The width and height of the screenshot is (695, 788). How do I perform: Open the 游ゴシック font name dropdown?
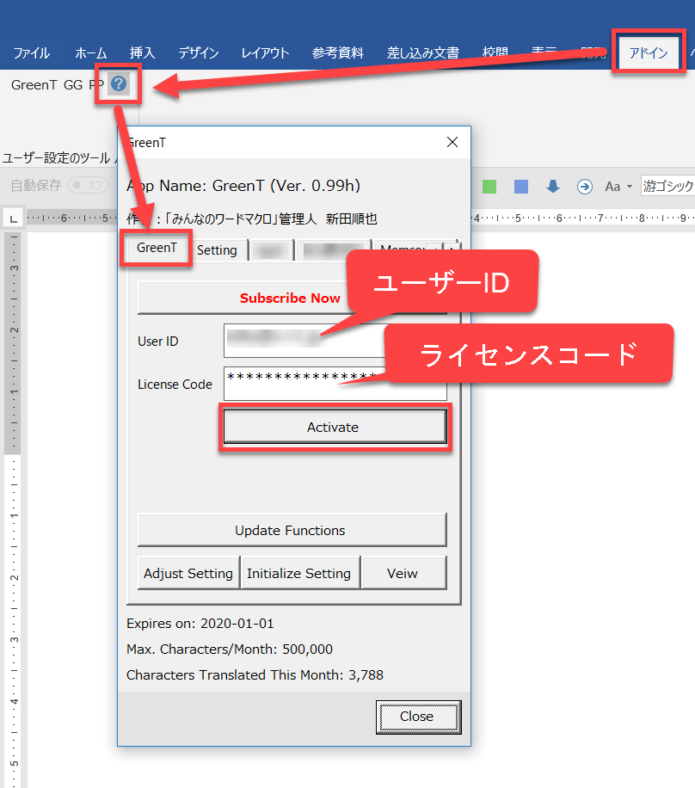click(x=667, y=186)
